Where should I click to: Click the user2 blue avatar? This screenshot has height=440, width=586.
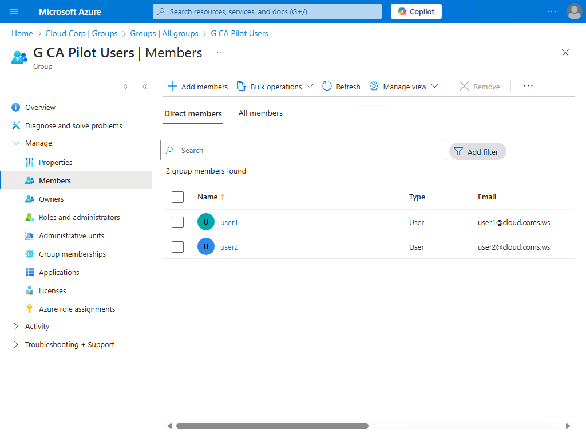pos(206,246)
